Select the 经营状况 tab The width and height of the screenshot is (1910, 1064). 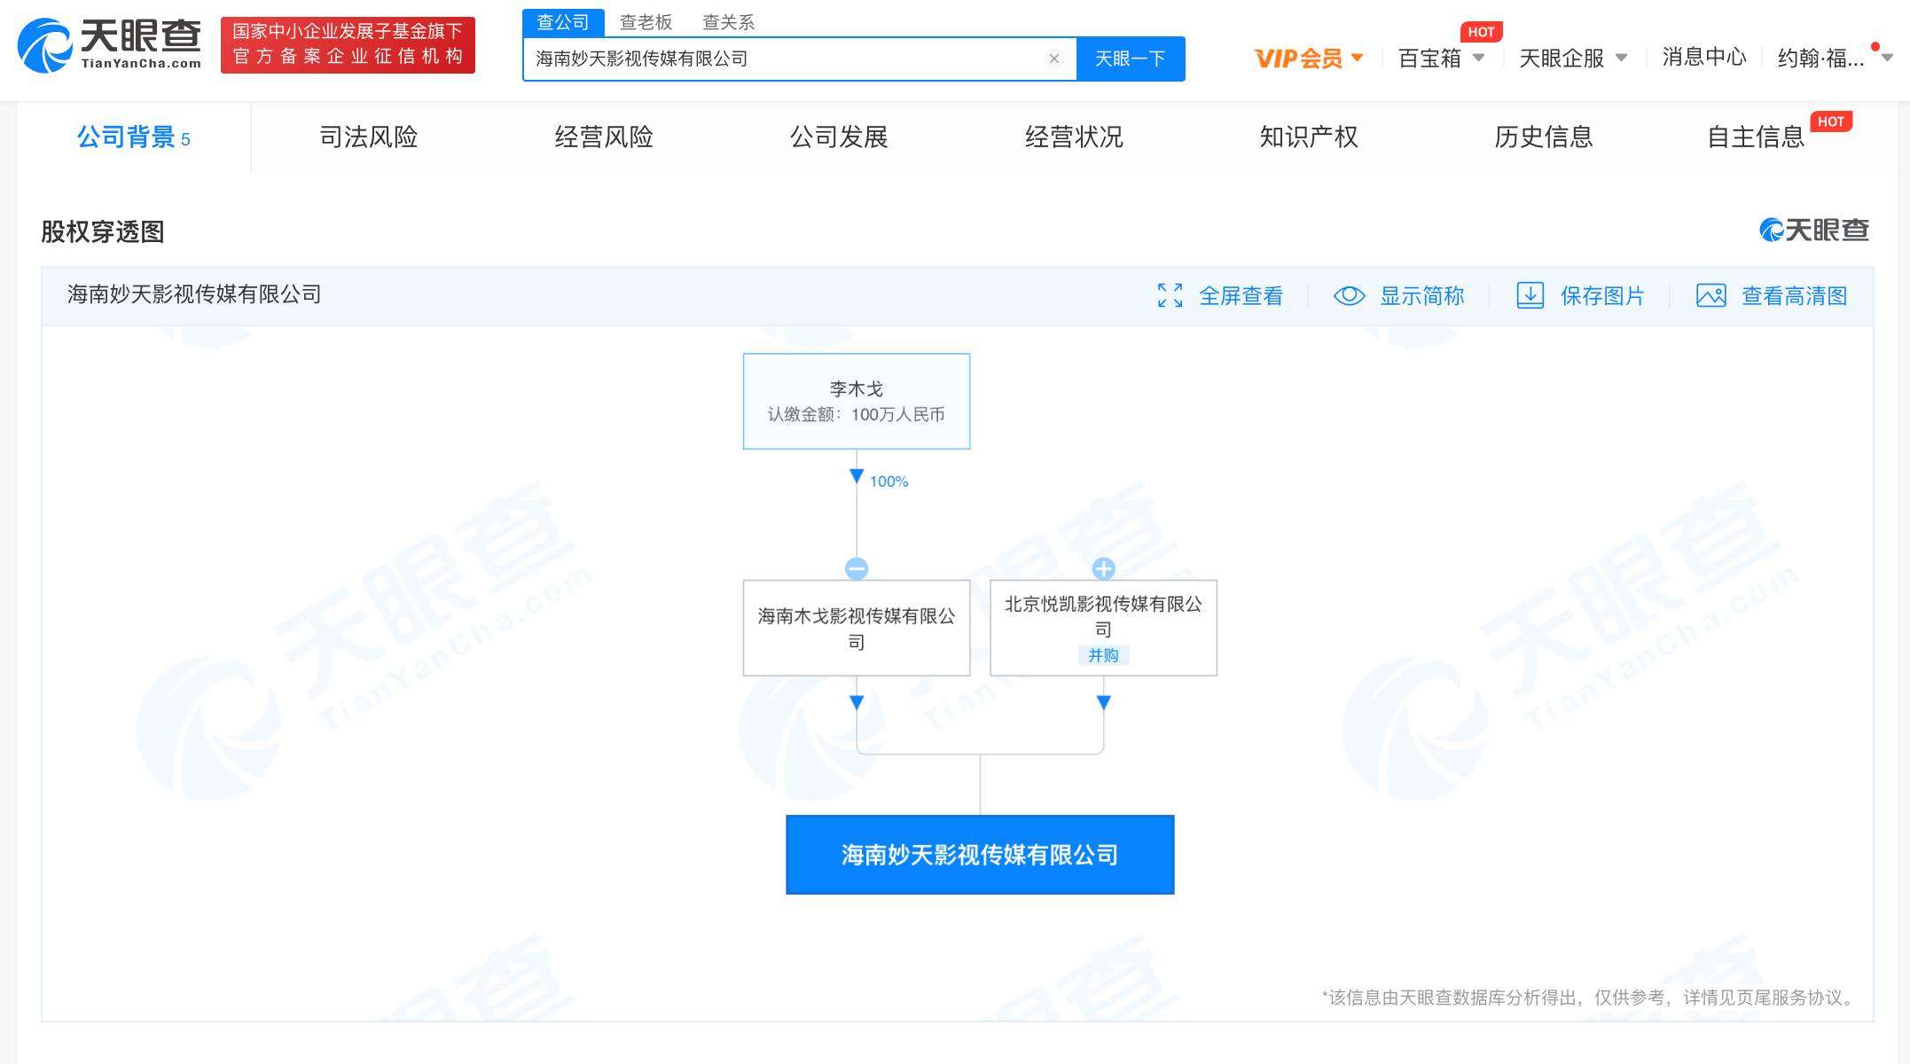(1074, 137)
